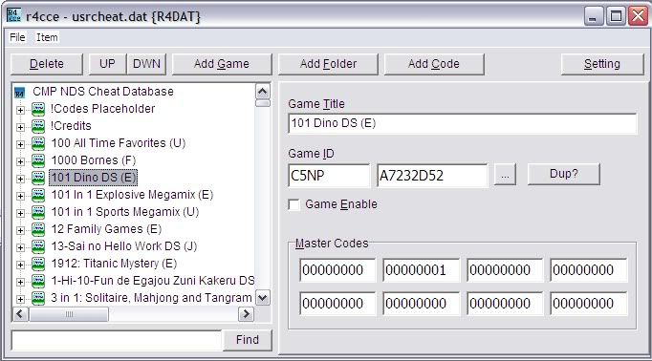
Task: Expand the 1000 Bornes (F) node
Action: [x=20, y=161]
